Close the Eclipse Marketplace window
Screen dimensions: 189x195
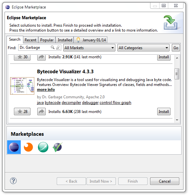(x=176, y=6)
